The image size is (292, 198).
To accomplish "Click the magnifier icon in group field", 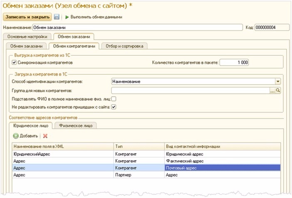I will 279,90.
